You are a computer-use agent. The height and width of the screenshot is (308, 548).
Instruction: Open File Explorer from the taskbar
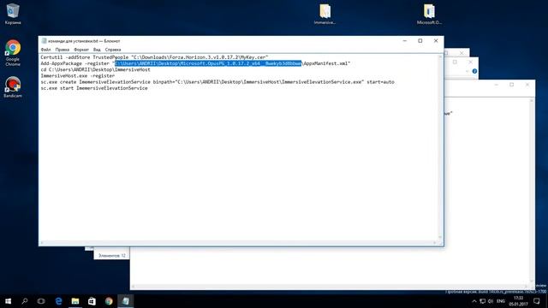pos(75,301)
